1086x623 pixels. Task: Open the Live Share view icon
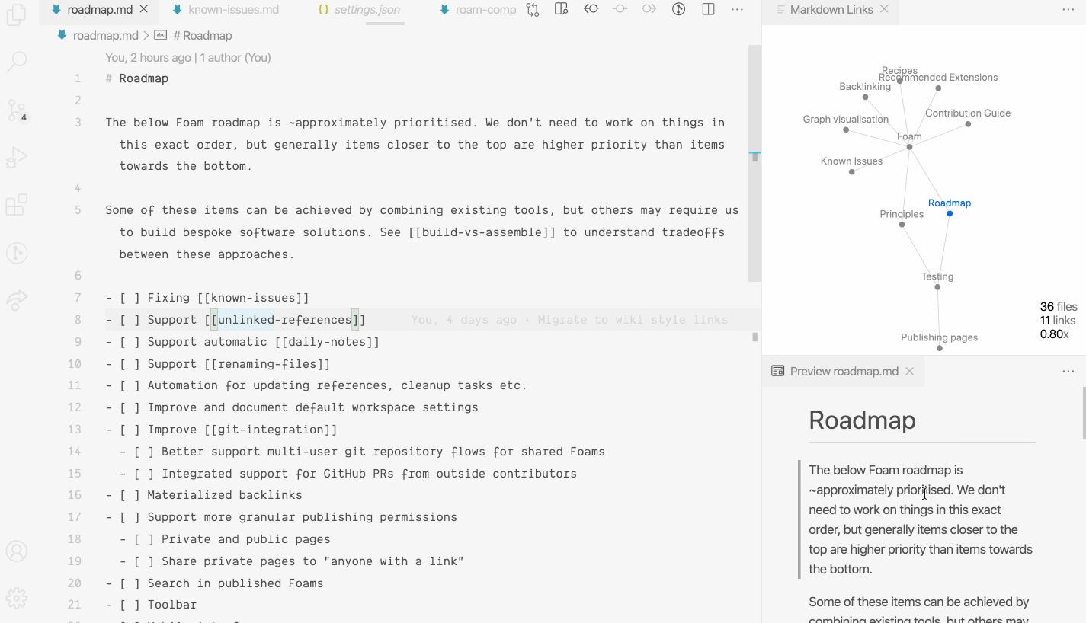click(17, 301)
